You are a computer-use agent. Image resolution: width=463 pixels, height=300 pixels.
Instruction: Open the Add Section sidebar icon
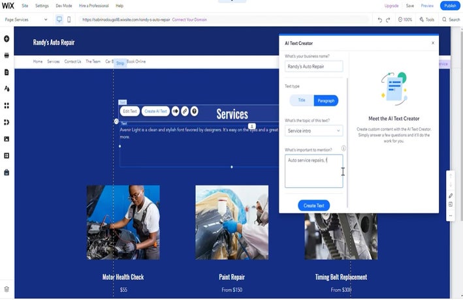point(7,55)
